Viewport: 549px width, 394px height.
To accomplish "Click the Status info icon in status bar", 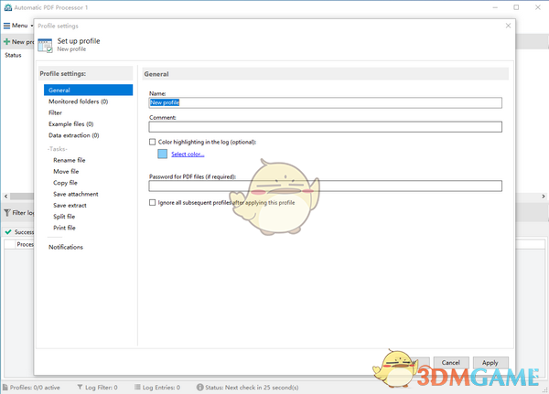I will tap(199, 388).
